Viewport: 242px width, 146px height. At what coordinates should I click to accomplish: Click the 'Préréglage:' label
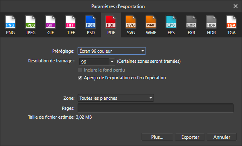coord(63,51)
